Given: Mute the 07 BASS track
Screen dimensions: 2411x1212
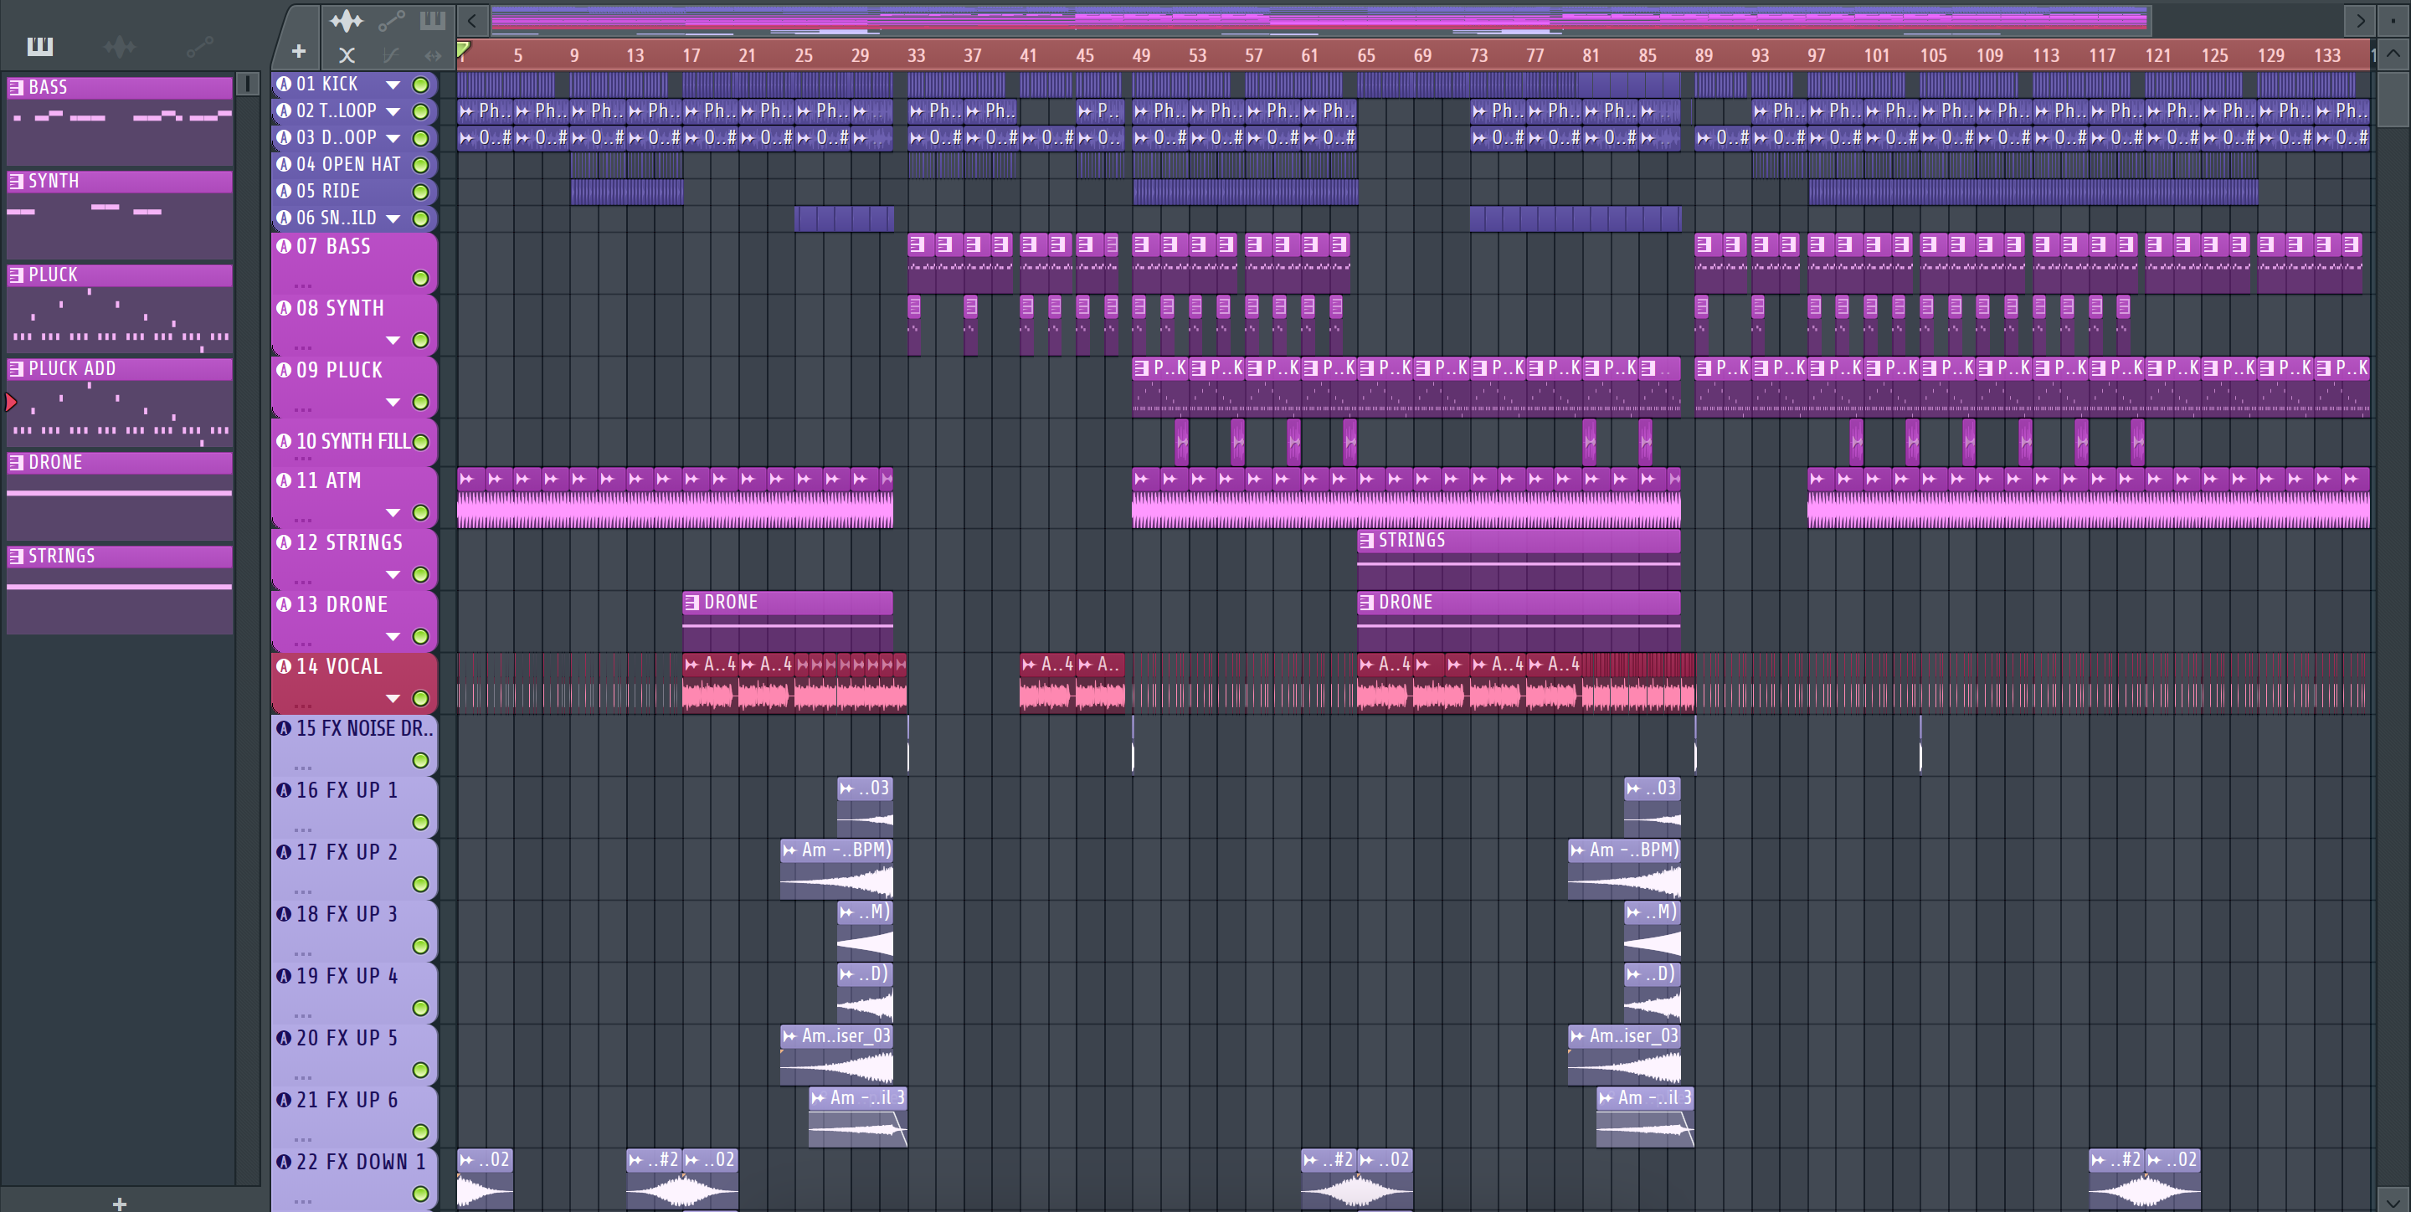Looking at the screenshot, I should (421, 279).
